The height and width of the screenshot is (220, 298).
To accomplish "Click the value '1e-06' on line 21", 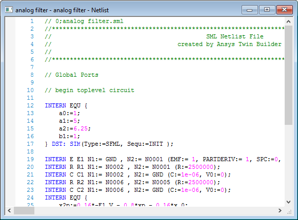I will [190, 174].
